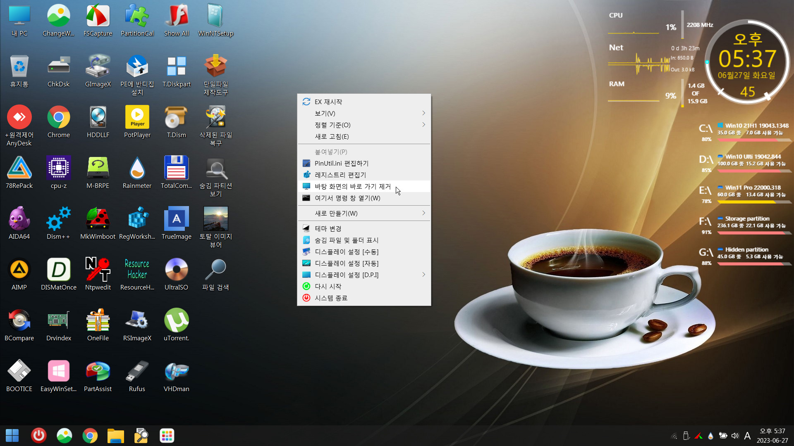Toggle 숨김 파일 및 폴더 표시
Image resolution: width=794 pixels, height=446 pixels.
point(364,240)
